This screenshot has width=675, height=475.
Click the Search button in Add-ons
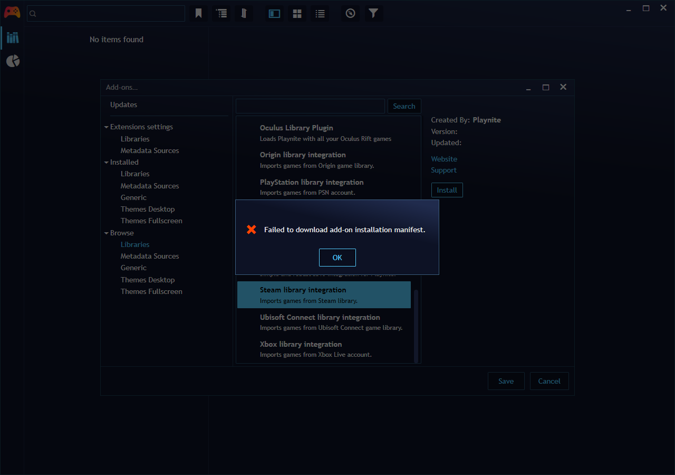click(404, 106)
